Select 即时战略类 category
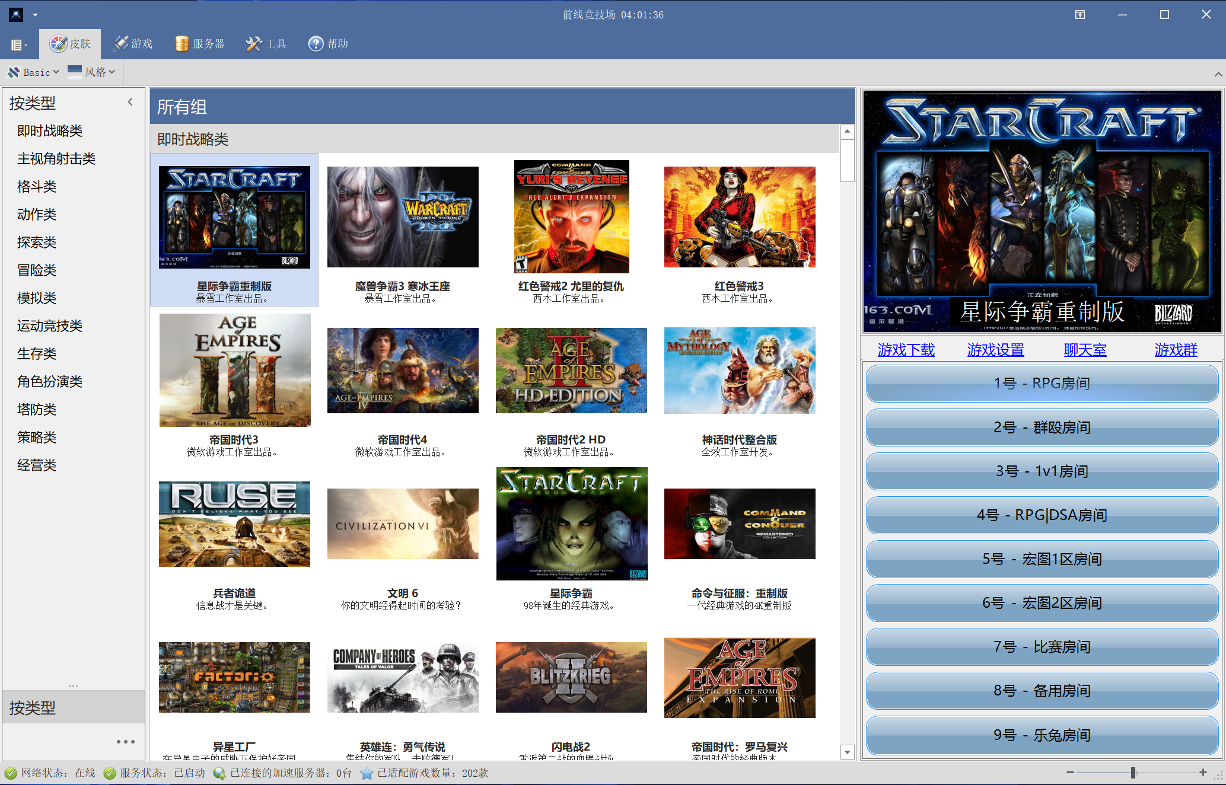The image size is (1226, 785). tap(50, 131)
